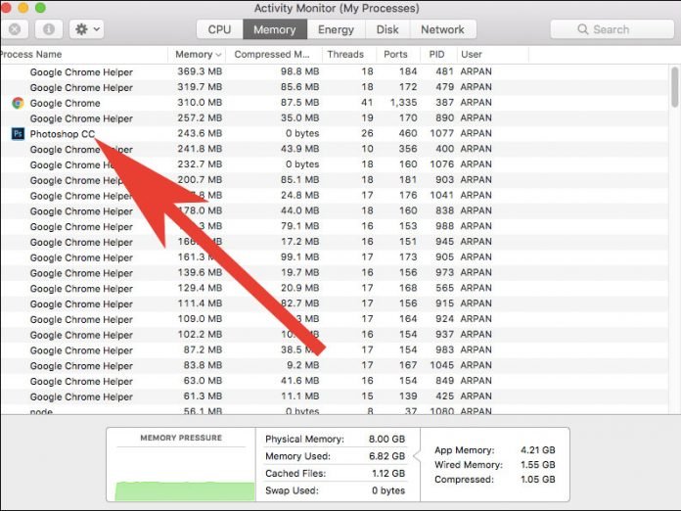Viewport: 681px width, 511px height.
Task: Sort by Memory column descending arrow
Action: (217, 55)
